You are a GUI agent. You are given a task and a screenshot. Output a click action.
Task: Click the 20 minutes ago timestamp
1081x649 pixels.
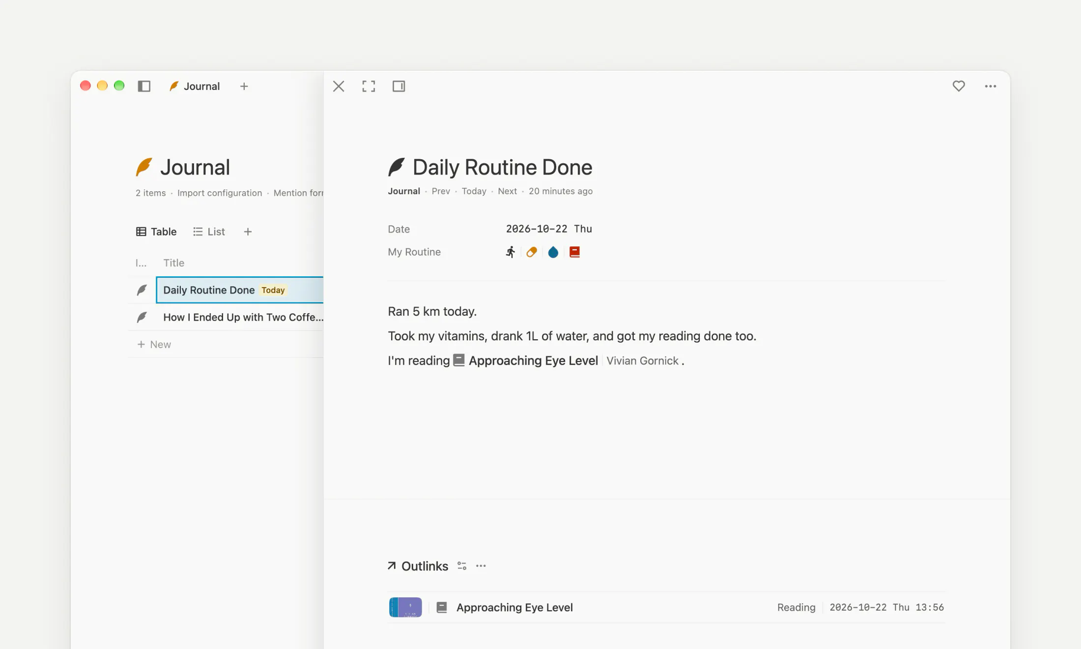tap(561, 191)
